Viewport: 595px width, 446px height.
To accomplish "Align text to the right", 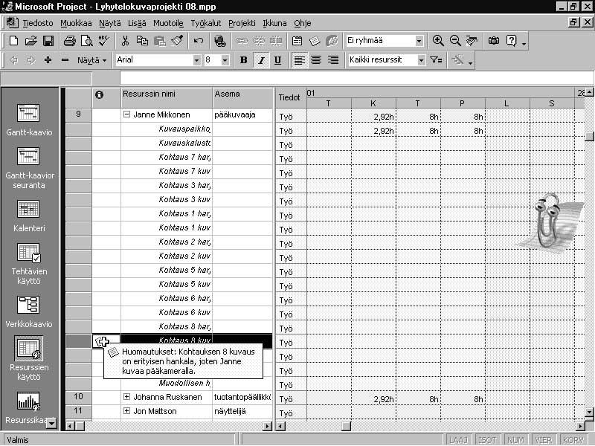I will click(333, 60).
